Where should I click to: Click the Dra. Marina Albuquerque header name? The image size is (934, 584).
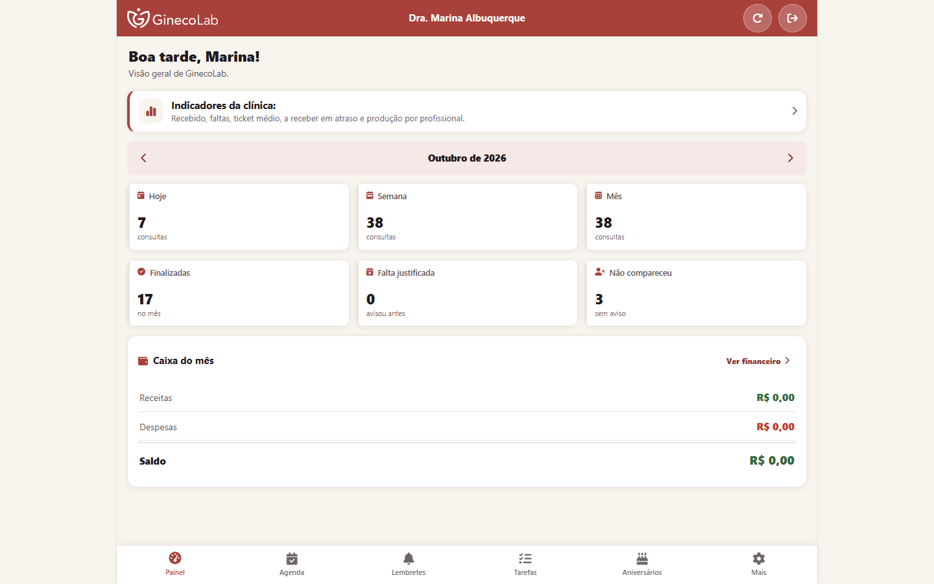[467, 18]
